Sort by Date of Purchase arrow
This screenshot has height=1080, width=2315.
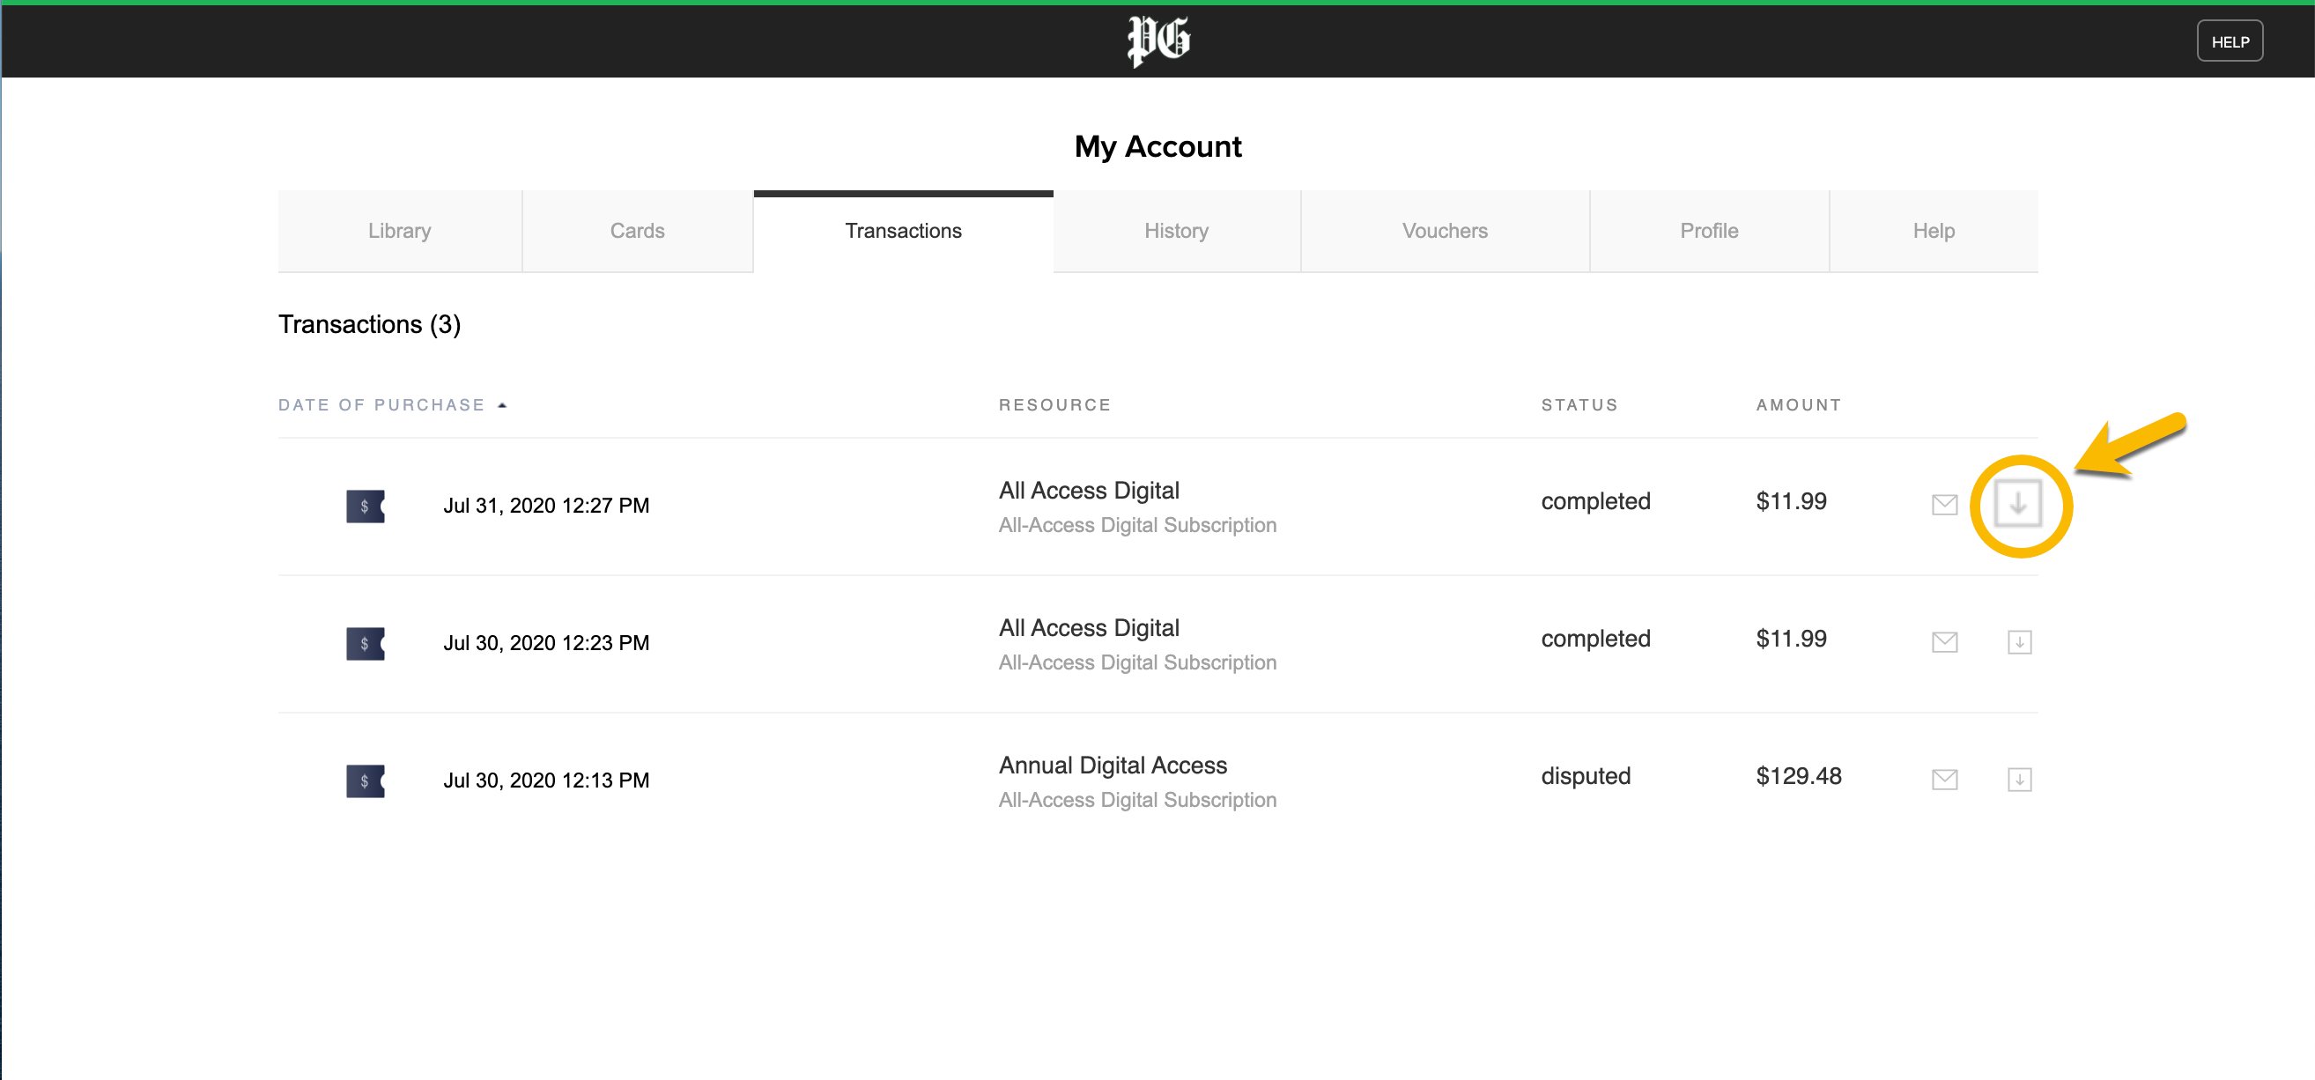tap(502, 405)
